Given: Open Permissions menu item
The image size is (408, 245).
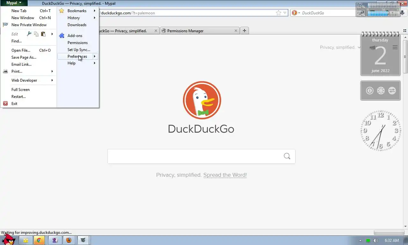Looking at the screenshot, I should 78,43.
